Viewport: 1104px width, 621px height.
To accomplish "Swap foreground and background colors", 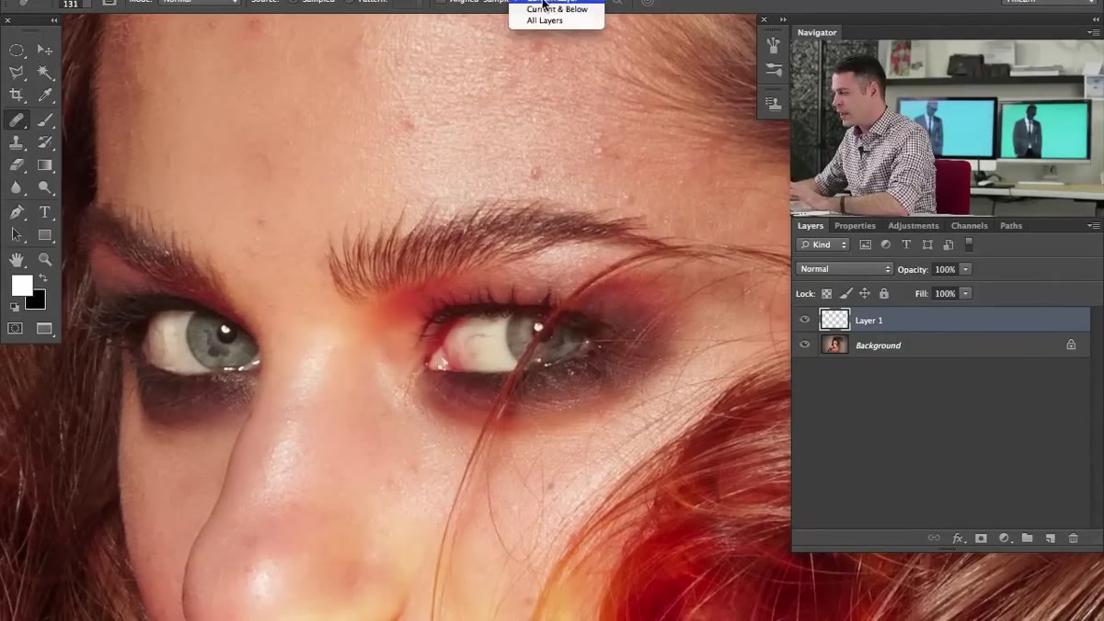I will coord(42,278).
